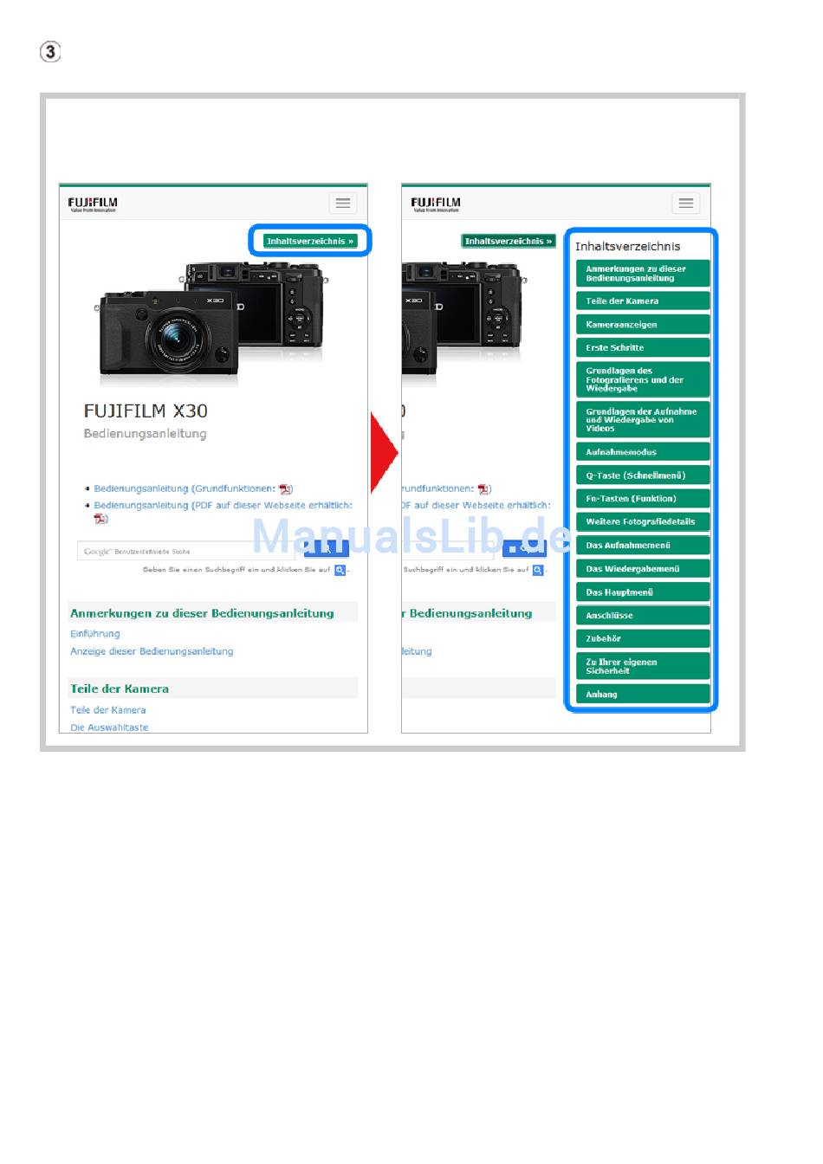Open the hamburger menu in the left screenshot
Image resolution: width=823 pixels, height=1164 pixels.
[343, 203]
